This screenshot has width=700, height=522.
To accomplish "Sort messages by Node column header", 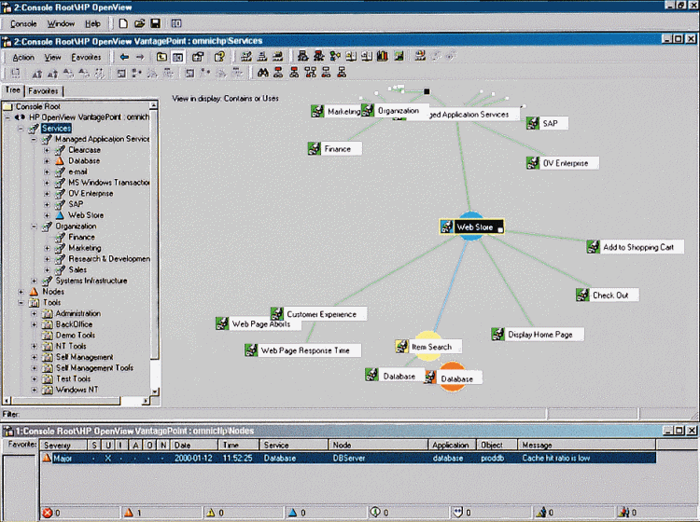I will coord(378,445).
